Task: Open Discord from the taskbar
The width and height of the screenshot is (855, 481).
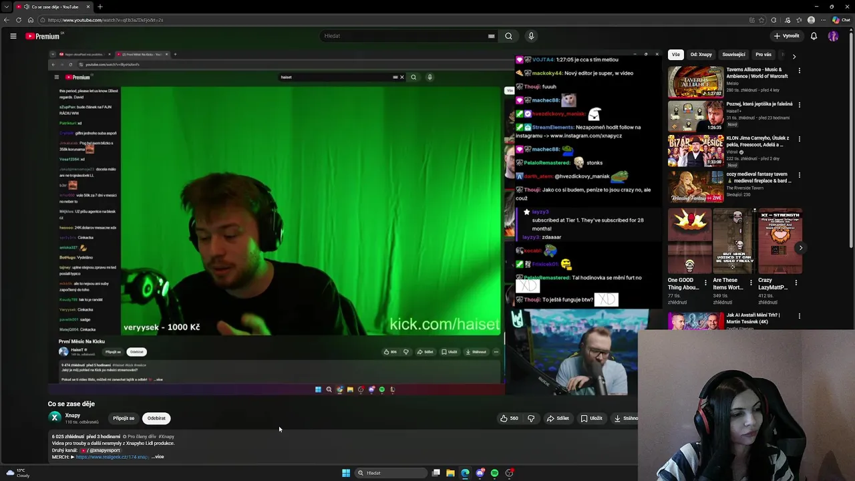Action: (480, 473)
